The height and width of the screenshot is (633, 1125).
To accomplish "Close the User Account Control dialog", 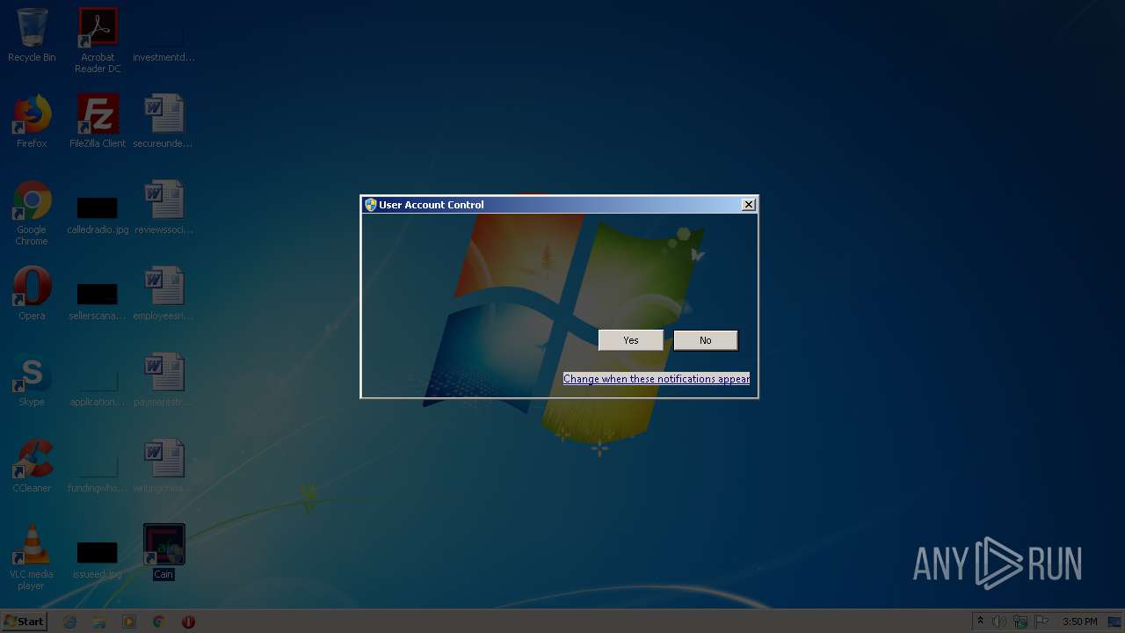I will (x=749, y=205).
